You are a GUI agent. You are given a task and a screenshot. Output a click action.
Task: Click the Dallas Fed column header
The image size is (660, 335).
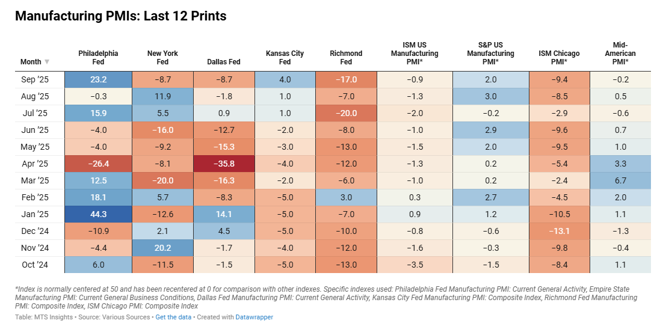click(223, 61)
